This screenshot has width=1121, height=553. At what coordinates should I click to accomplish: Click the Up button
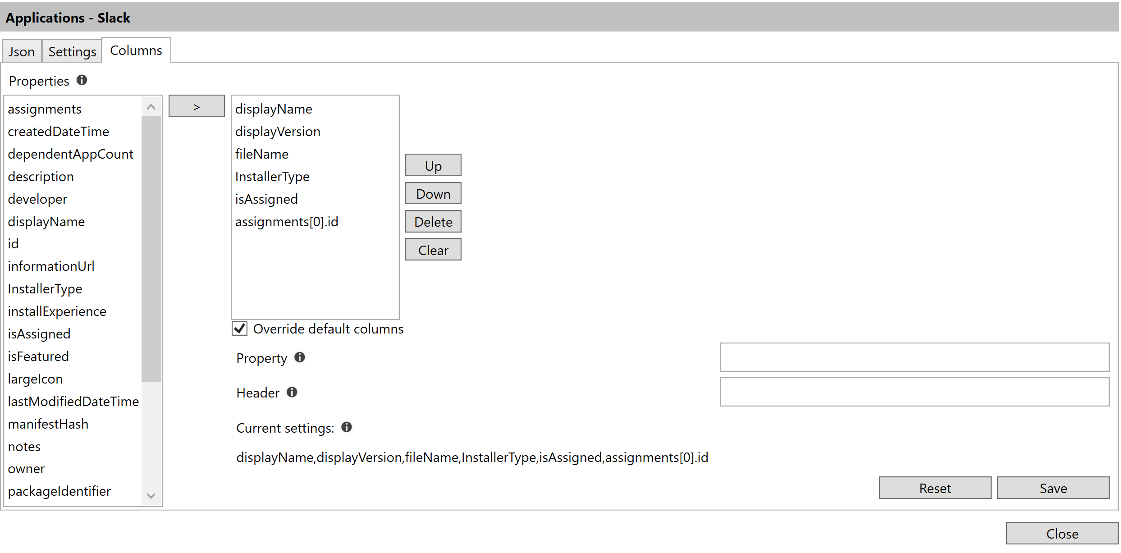pos(433,165)
